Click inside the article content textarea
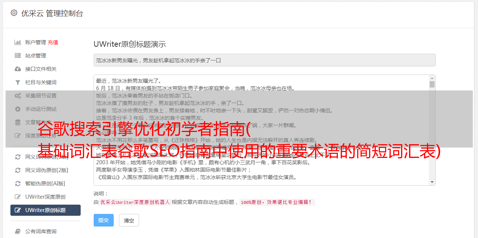This screenshot has width=478, height=238. 261,130
